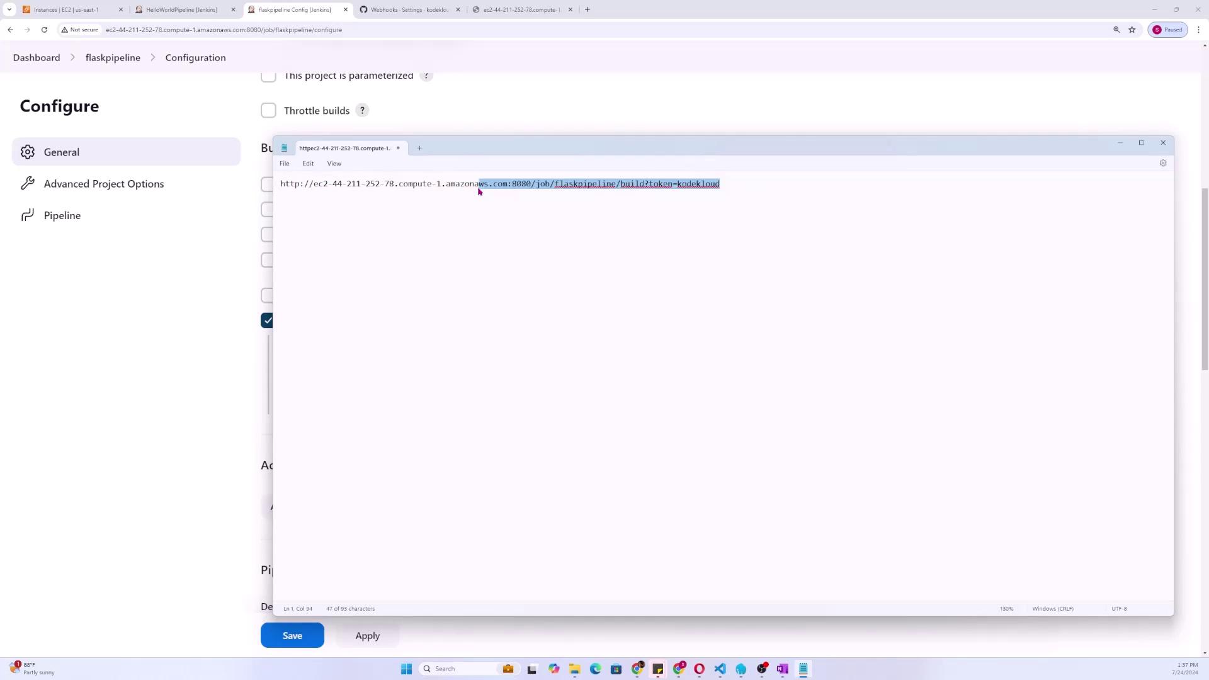Jump to Pipeline section in sidebar
This screenshot has height=680, width=1209.
(x=62, y=215)
